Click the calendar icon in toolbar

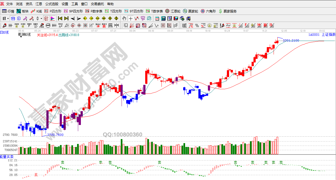coord(157,18)
